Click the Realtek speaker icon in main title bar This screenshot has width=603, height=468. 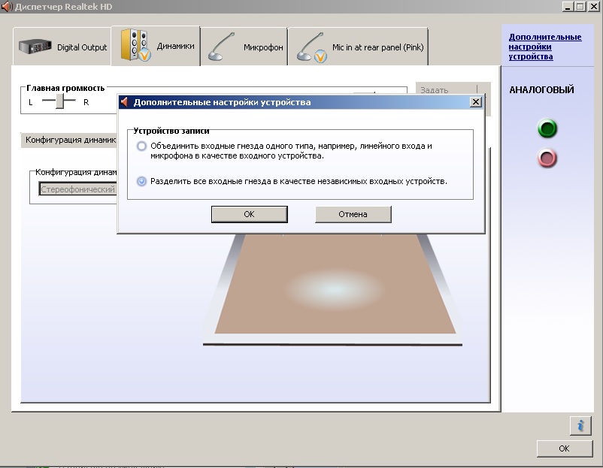(x=7, y=7)
